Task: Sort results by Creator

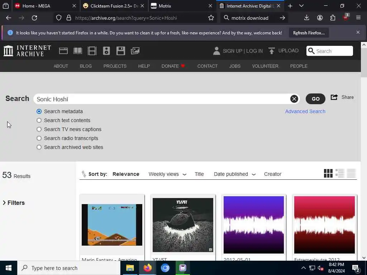Action: pyautogui.click(x=273, y=174)
